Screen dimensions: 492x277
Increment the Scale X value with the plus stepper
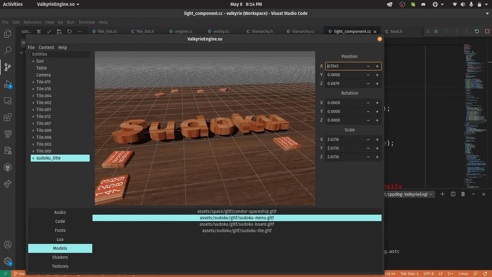377,139
